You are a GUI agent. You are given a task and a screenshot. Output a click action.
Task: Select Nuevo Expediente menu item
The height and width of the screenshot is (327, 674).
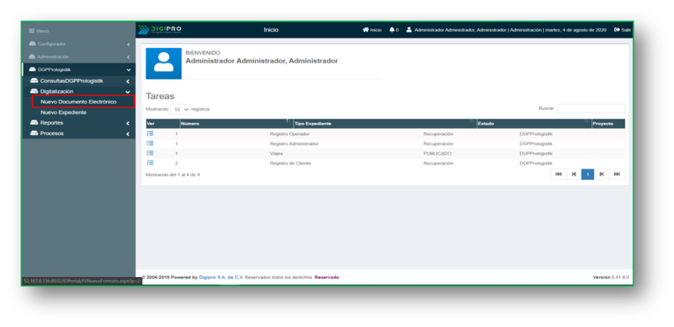(63, 113)
